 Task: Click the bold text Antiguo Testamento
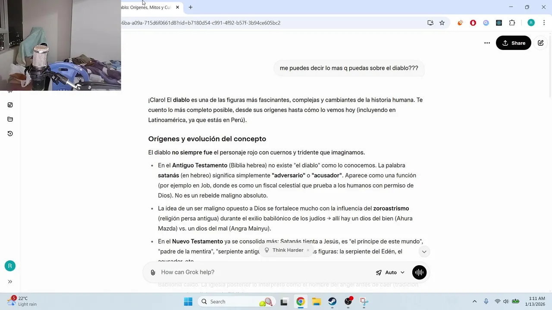pos(200,165)
